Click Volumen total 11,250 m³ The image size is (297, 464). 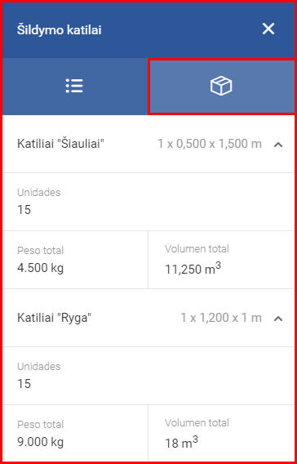point(193,269)
